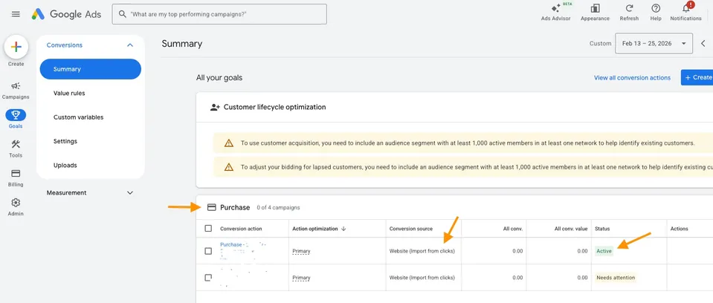
Task: Open Billing in sidebar
Action: click(x=16, y=177)
